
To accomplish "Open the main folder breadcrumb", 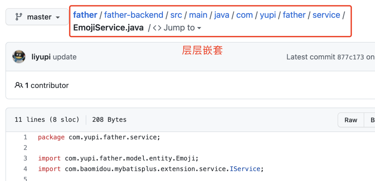I will coord(198,15).
